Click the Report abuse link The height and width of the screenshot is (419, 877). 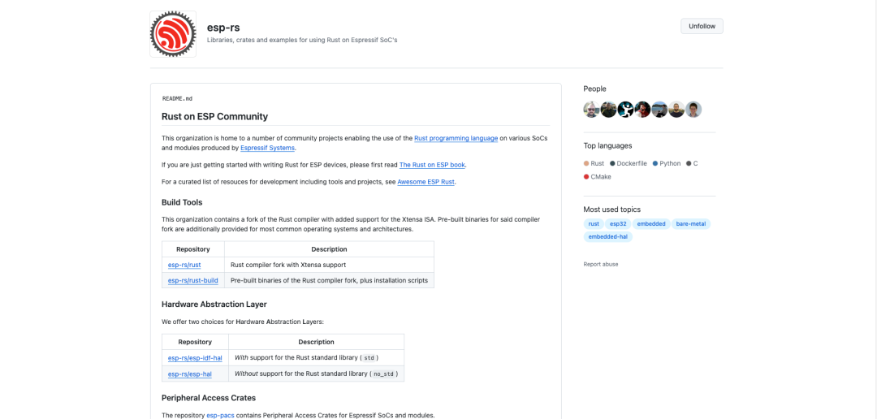point(601,264)
